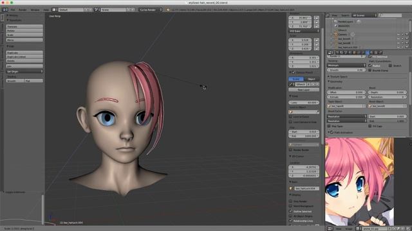Viewport: 412px width, 231px height.
Task: Switch to Texture properties tab icon
Action: tap(376, 53)
